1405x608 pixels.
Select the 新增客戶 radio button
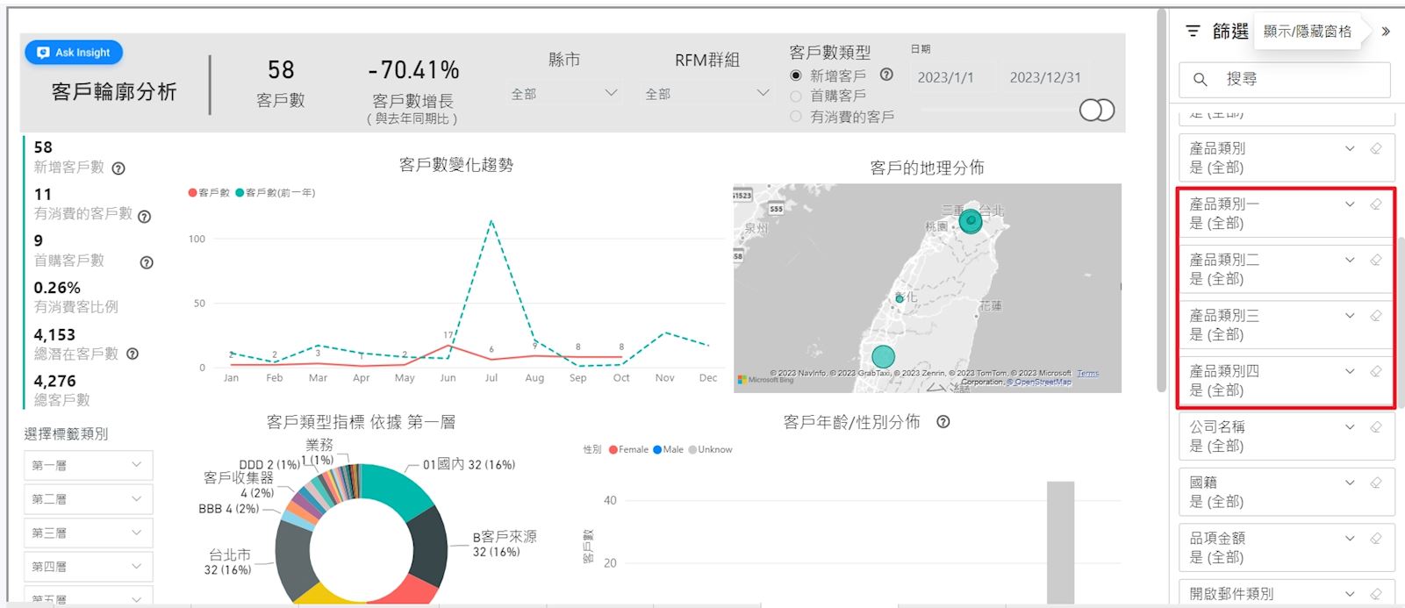click(x=796, y=76)
